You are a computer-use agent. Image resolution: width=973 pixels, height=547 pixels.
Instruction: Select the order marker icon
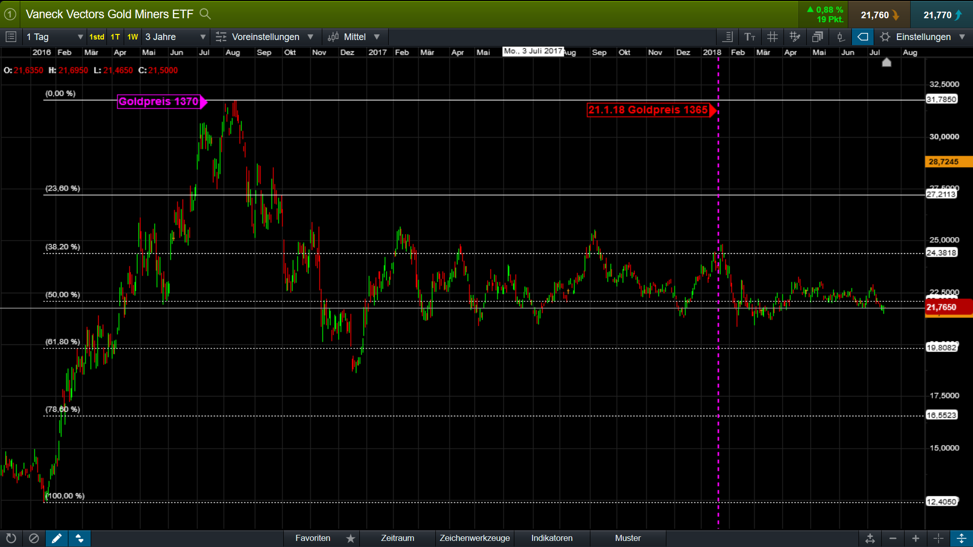(x=841, y=36)
